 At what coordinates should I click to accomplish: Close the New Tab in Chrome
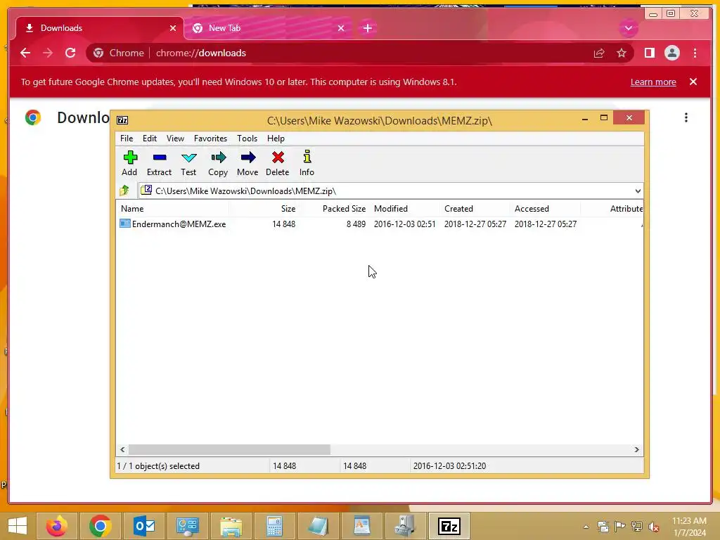(x=341, y=28)
